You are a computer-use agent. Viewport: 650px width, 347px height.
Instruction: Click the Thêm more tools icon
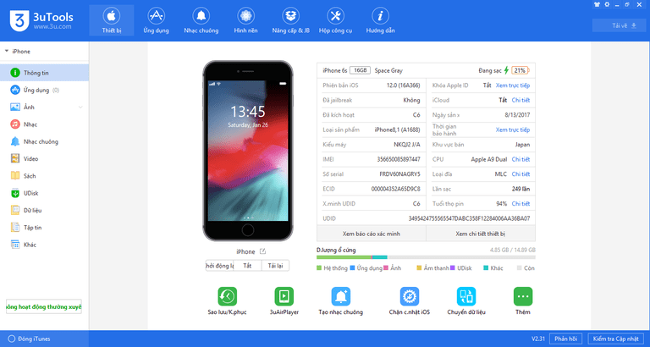tap(523, 297)
